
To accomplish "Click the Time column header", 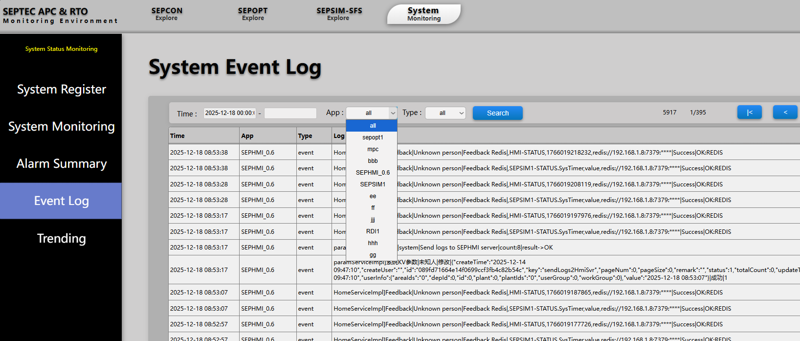I will [178, 136].
